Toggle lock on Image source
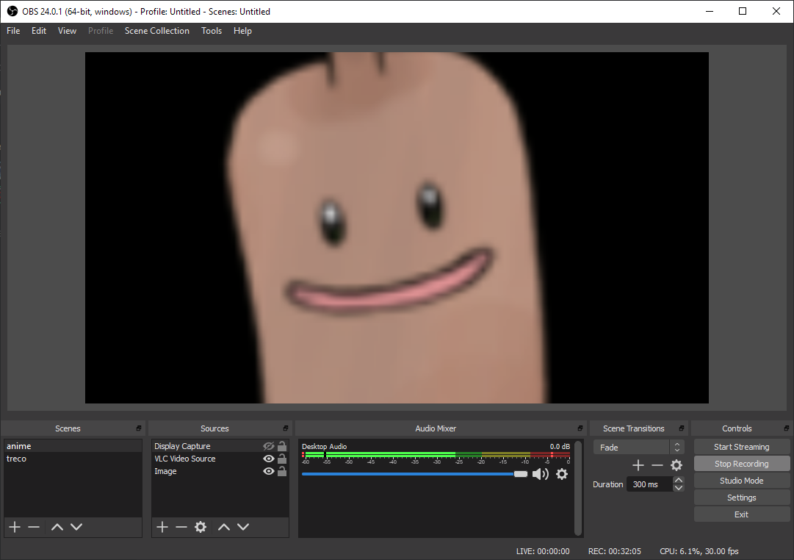 [282, 471]
